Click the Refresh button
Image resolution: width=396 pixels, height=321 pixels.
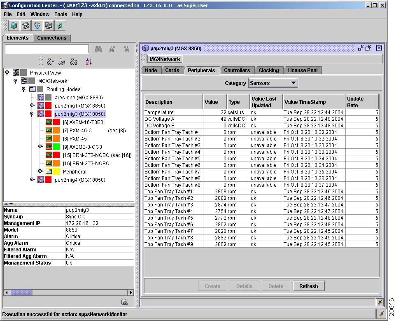[309, 286]
